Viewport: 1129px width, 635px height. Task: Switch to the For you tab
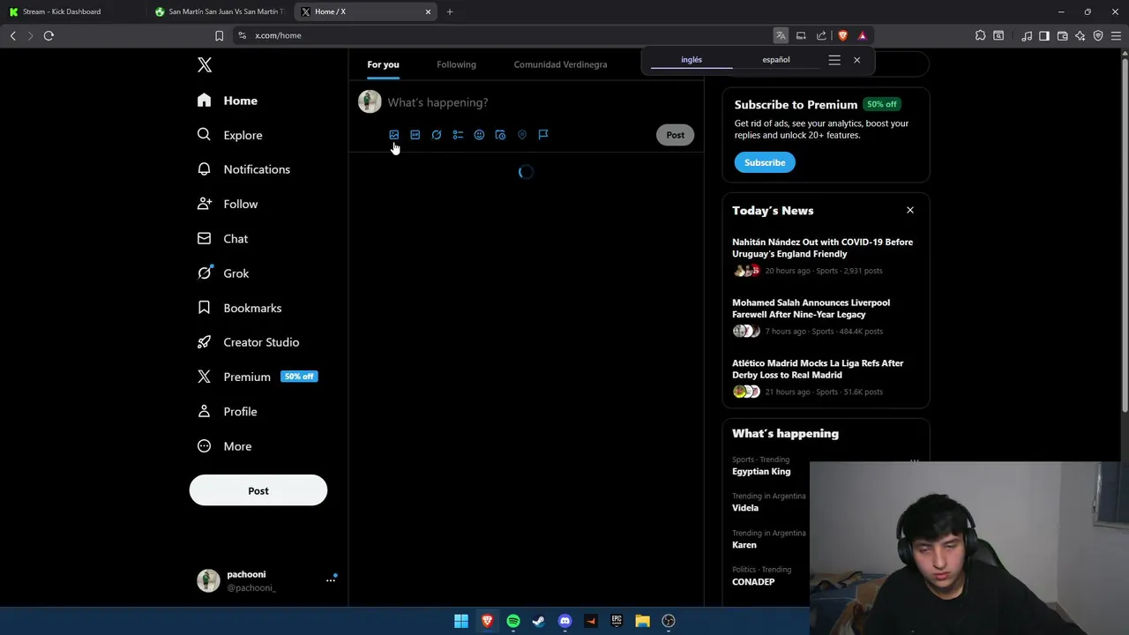(x=383, y=64)
